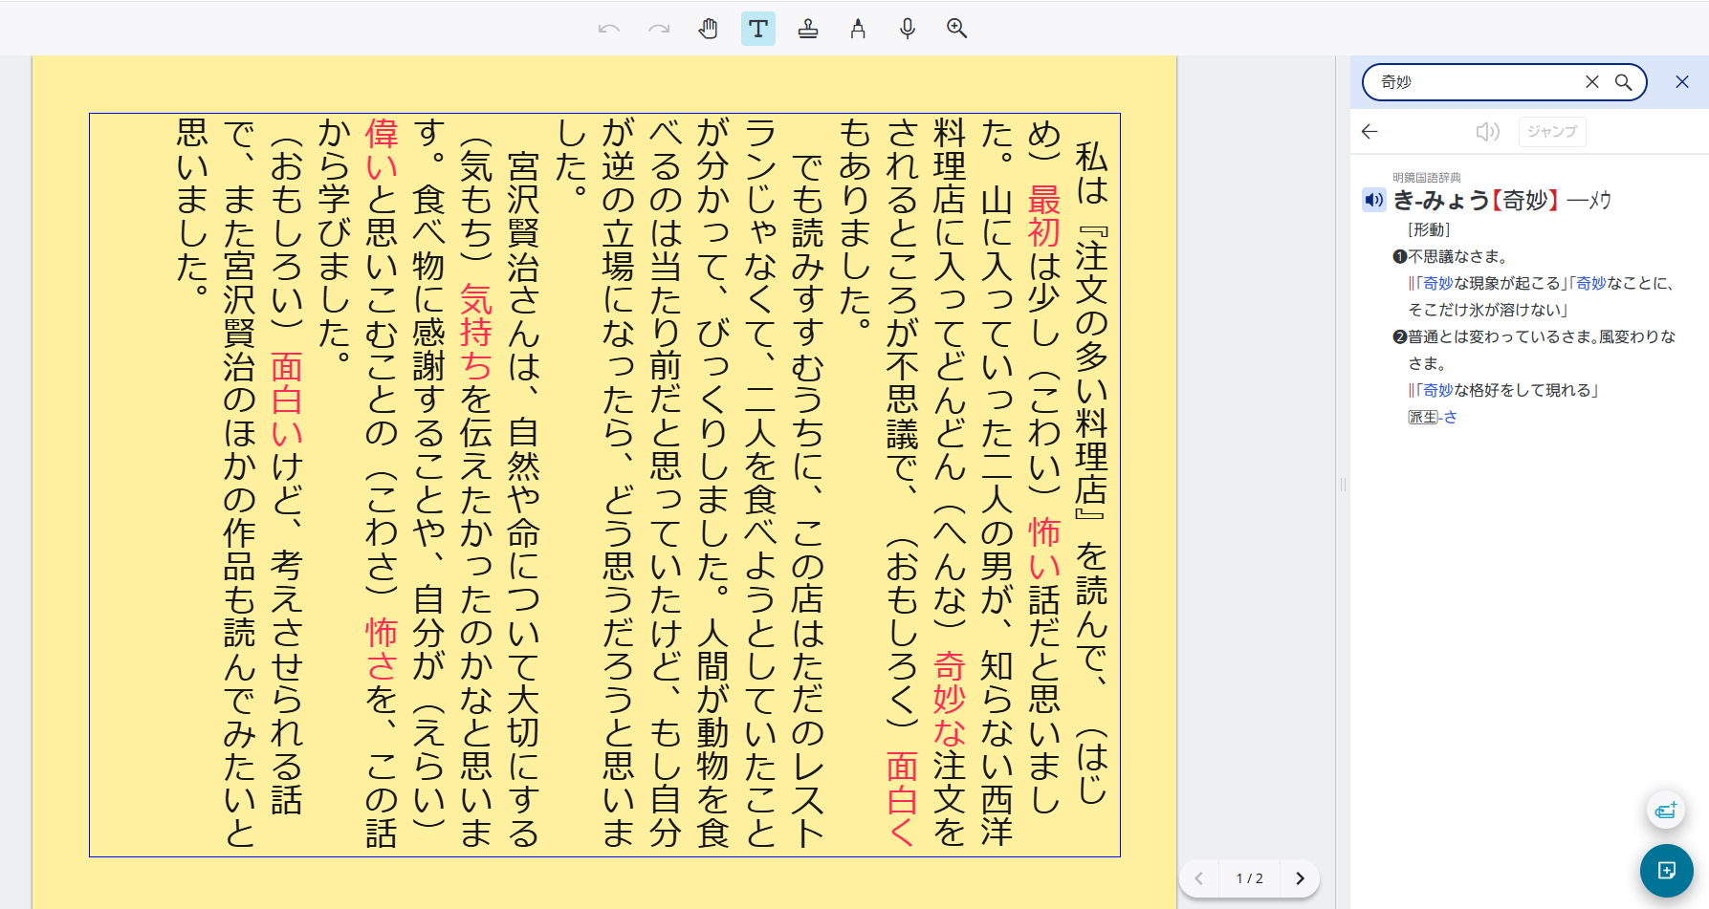Click the redo arrow
Screen dimensions: 1709x909
tap(659, 29)
